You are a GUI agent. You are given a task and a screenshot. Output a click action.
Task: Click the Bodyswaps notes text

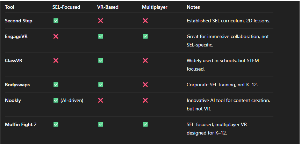(x=221, y=85)
